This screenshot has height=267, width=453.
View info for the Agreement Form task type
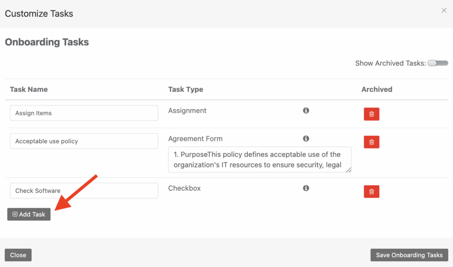[x=306, y=138]
